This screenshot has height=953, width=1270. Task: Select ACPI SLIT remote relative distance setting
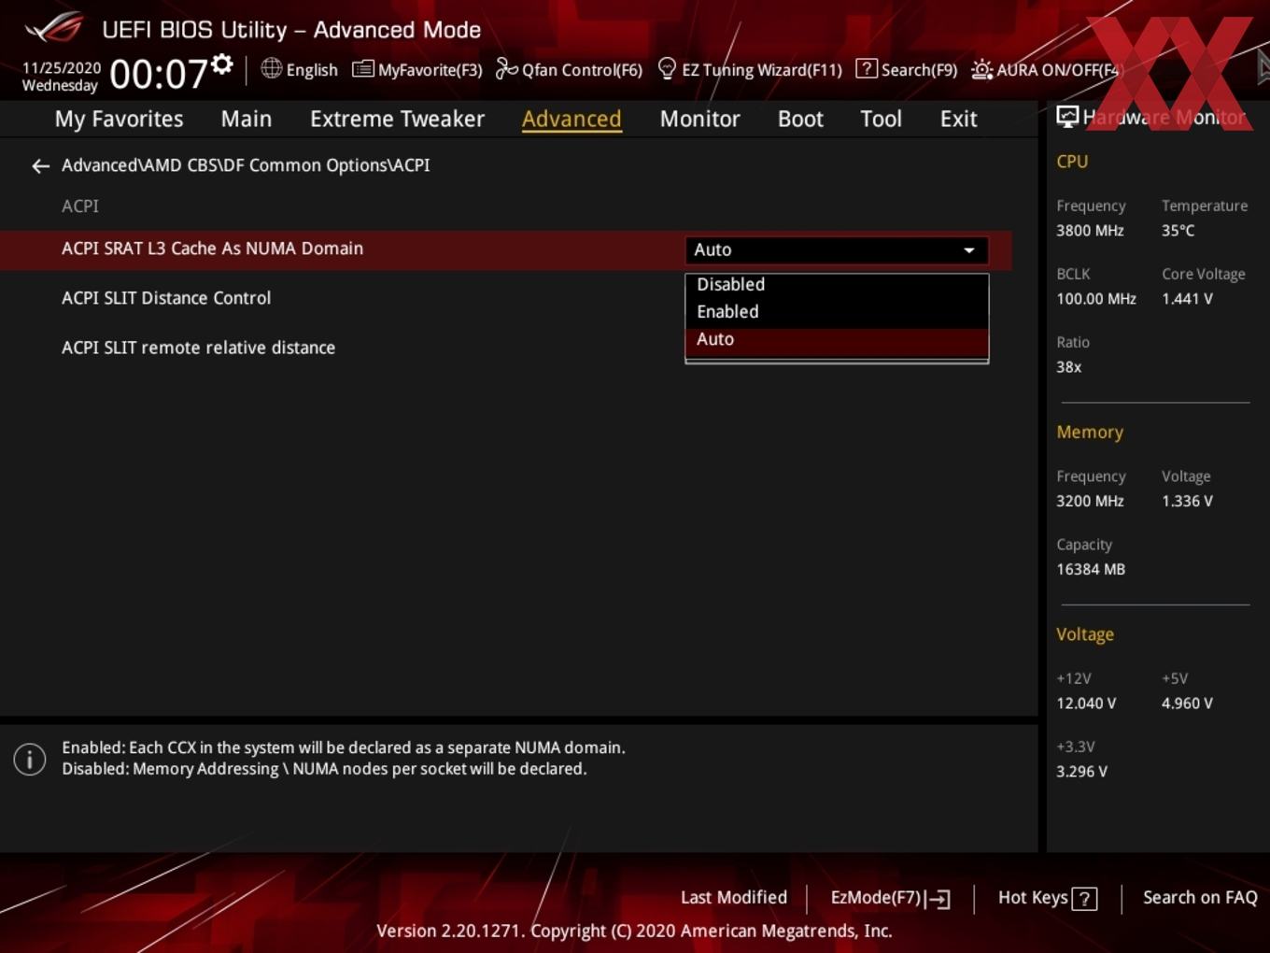pyautogui.click(x=198, y=348)
